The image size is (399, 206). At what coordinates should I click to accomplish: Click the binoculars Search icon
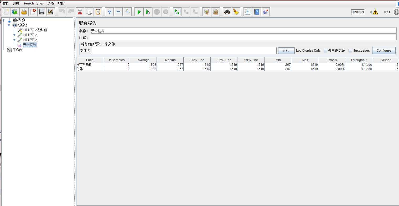(x=227, y=12)
